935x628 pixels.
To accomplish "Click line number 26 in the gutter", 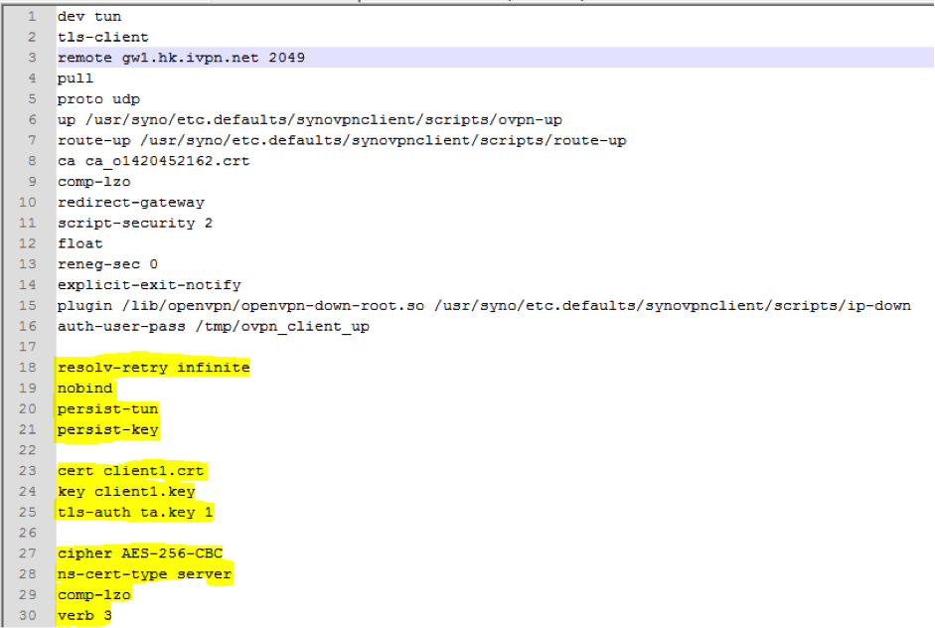I will coord(28,534).
